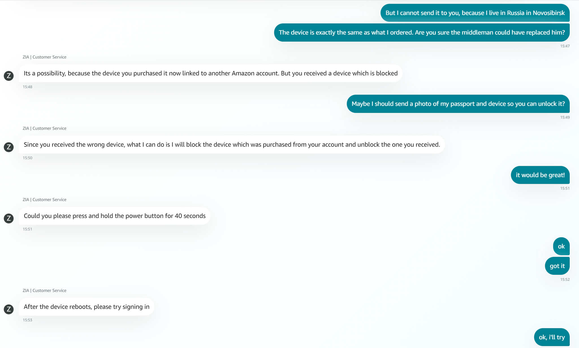Click the 'ZIA | Customer Service' label above reboot message
This screenshot has height=348, width=579.
point(44,291)
